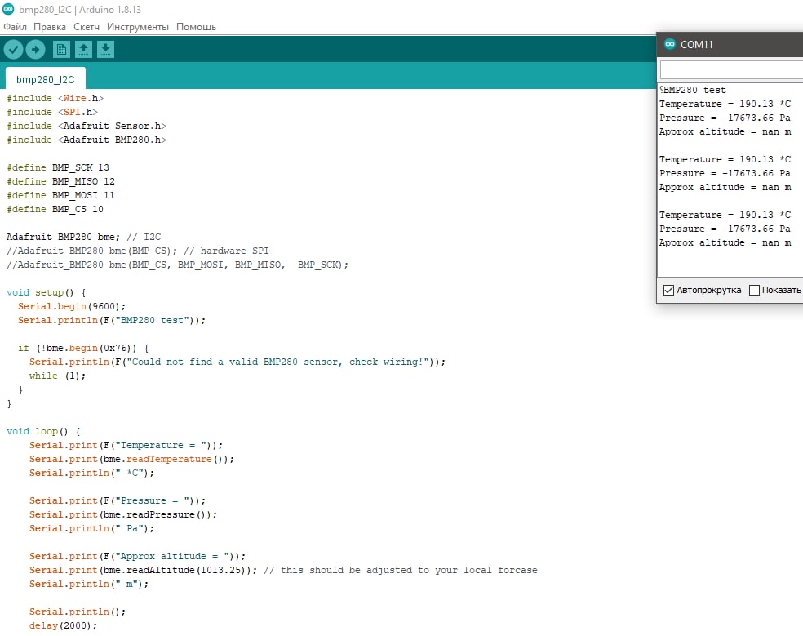
Task: Click the '#define BMP_MISO 12' line
Action: pos(60,181)
